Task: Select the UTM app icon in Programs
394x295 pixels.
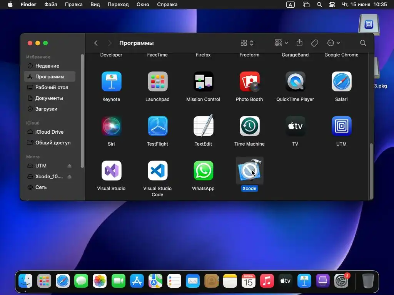Action: coord(342,126)
